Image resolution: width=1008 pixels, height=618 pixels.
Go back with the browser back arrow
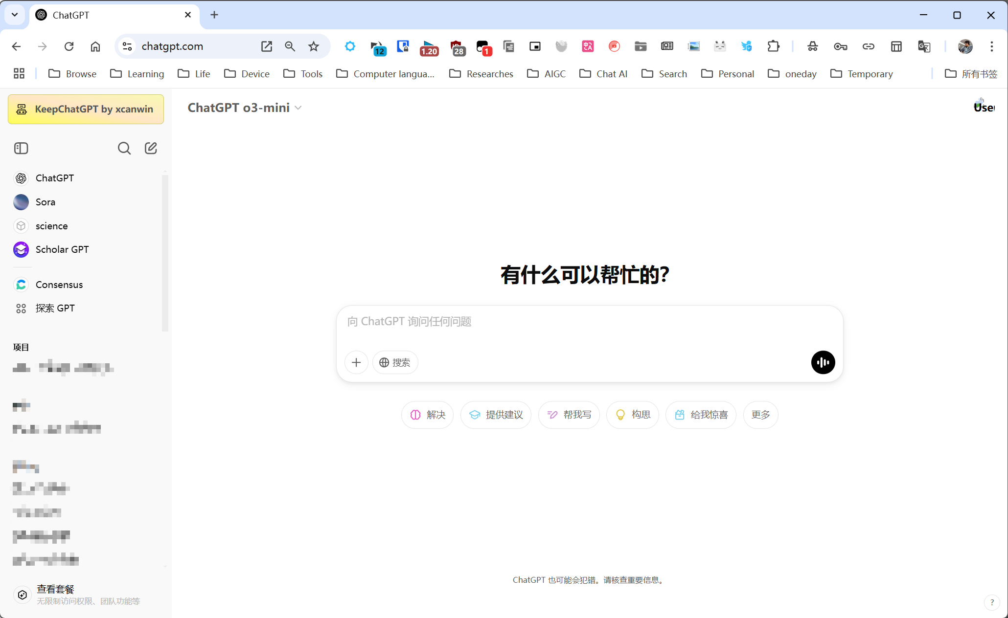16,46
